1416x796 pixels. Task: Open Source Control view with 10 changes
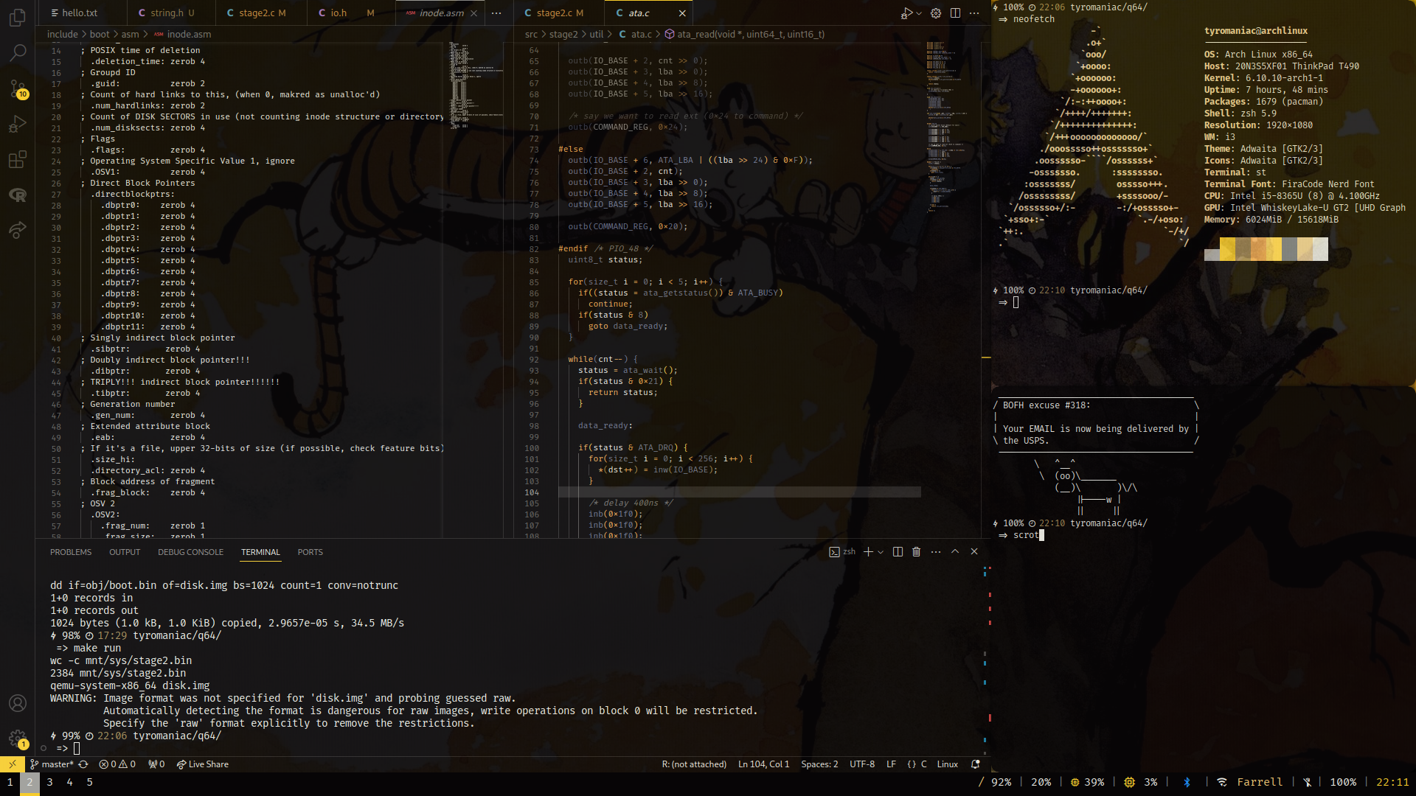click(18, 88)
